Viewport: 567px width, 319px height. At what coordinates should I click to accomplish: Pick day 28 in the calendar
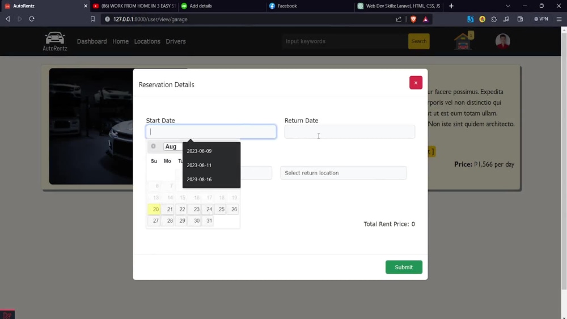[x=168, y=221]
